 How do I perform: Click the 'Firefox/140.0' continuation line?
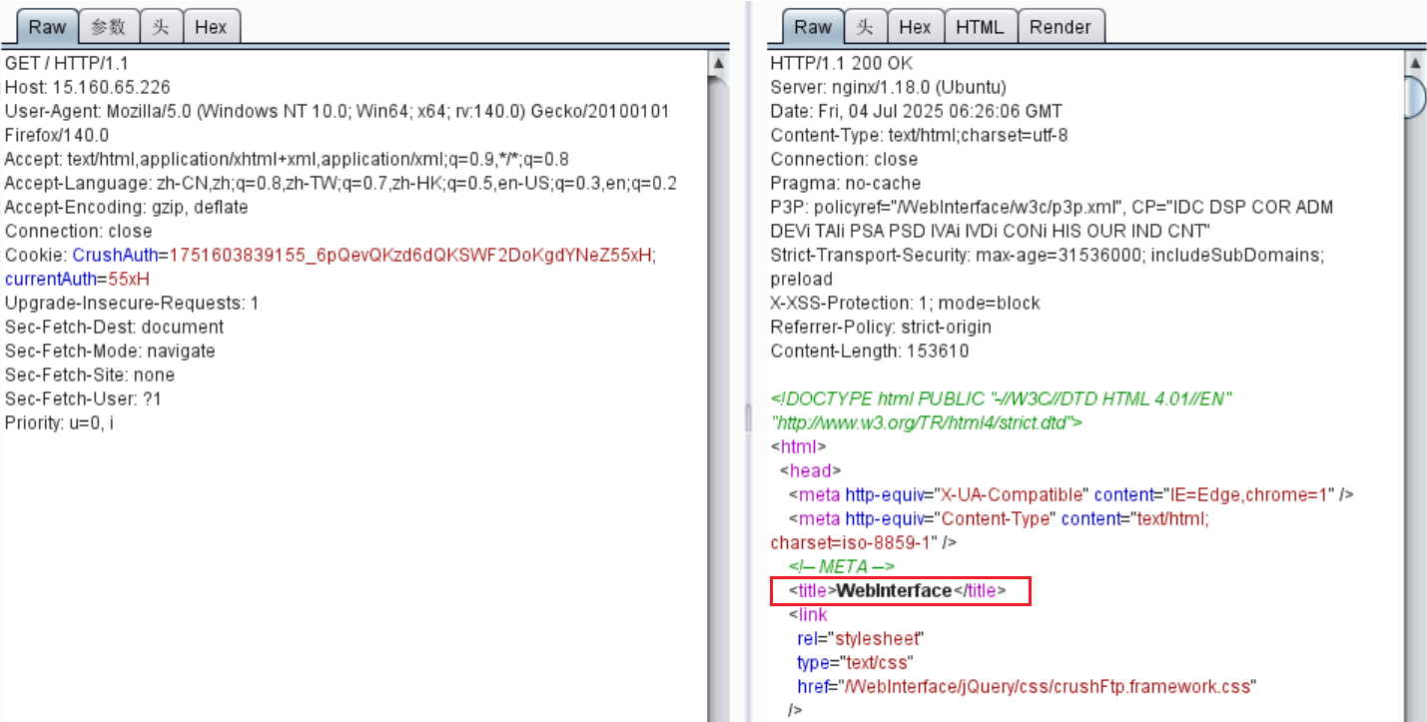point(57,135)
